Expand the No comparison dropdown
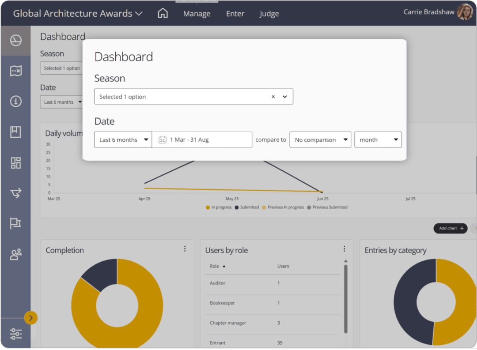The image size is (477, 350). [x=320, y=140]
